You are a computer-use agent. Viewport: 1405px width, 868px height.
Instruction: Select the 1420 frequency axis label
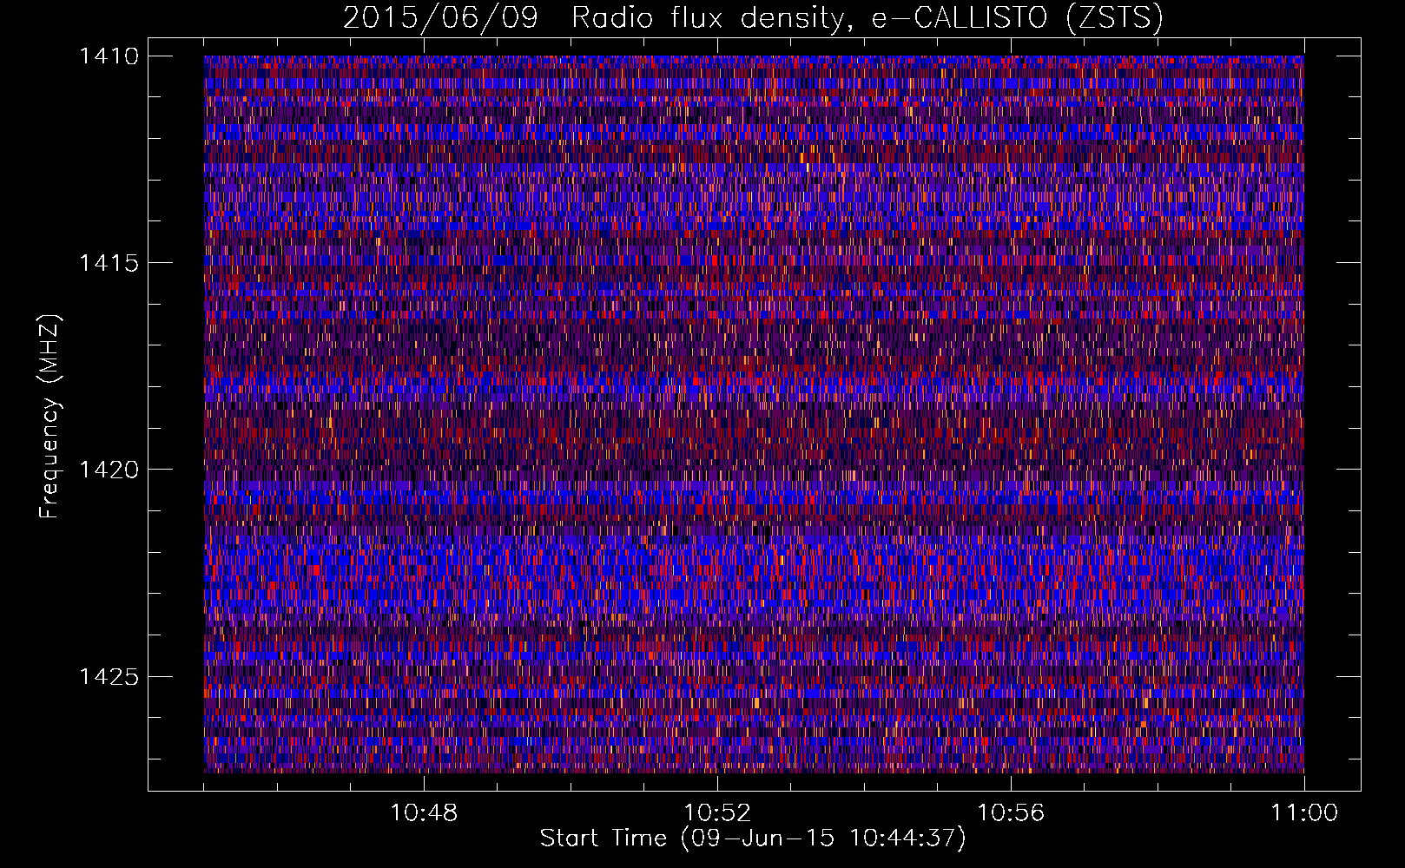click(109, 470)
